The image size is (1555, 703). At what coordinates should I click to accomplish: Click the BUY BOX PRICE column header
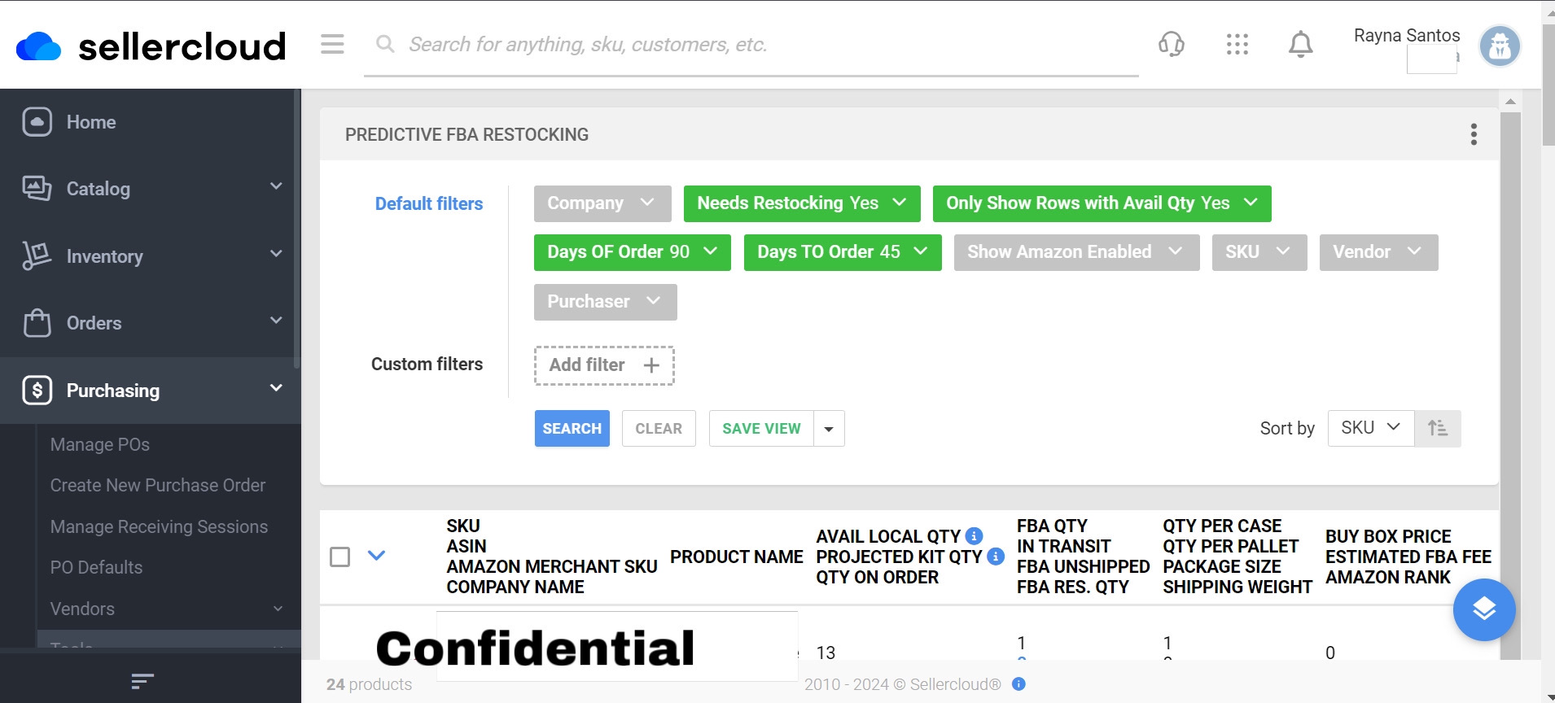point(1388,536)
